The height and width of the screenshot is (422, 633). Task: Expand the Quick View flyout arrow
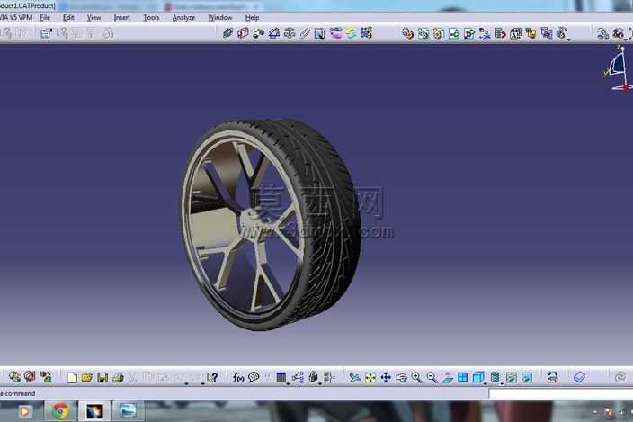click(486, 383)
